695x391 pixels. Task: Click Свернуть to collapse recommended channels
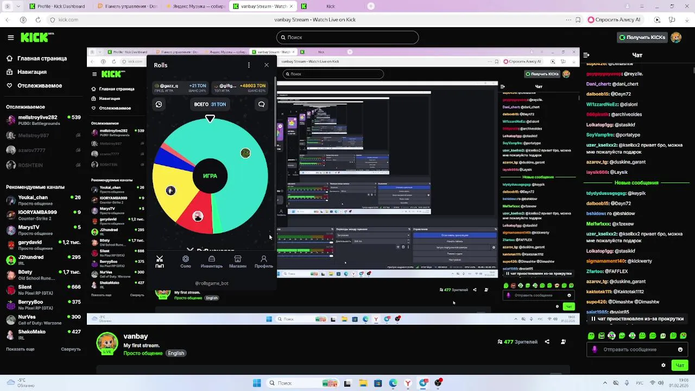click(x=71, y=349)
